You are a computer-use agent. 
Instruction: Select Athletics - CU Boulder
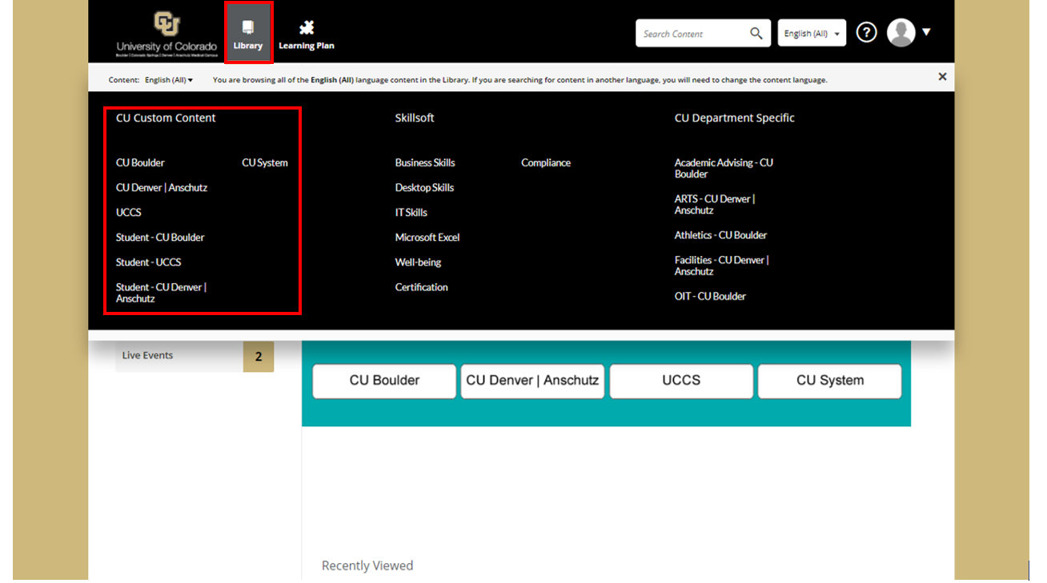coord(720,235)
